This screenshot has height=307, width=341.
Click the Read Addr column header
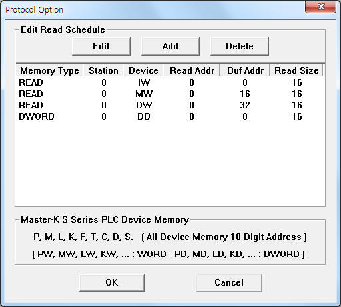pos(192,70)
